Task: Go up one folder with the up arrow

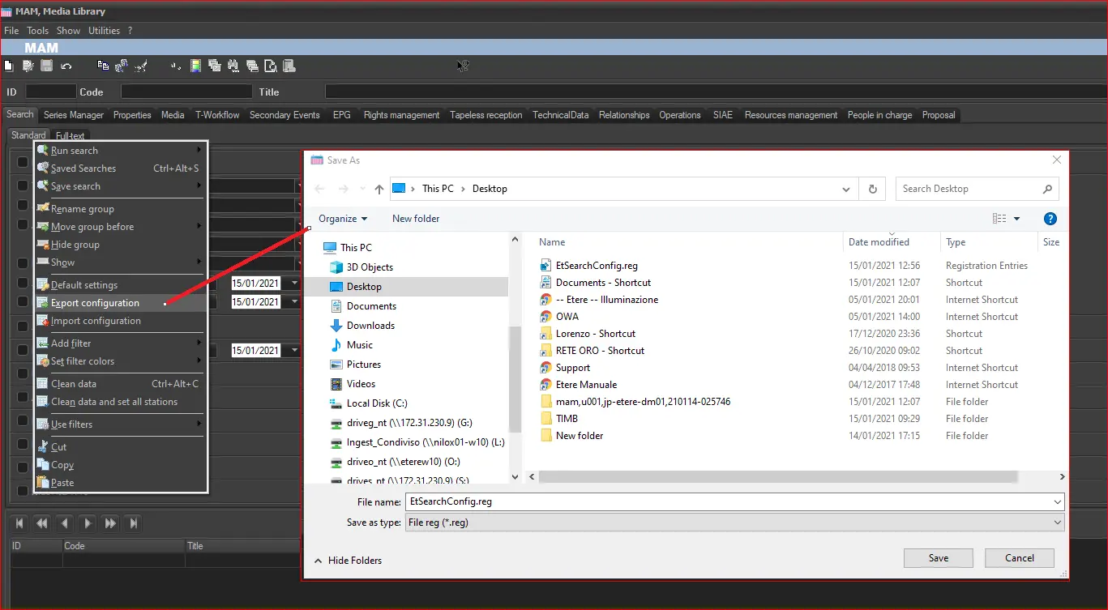Action: (x=379, y=189)
